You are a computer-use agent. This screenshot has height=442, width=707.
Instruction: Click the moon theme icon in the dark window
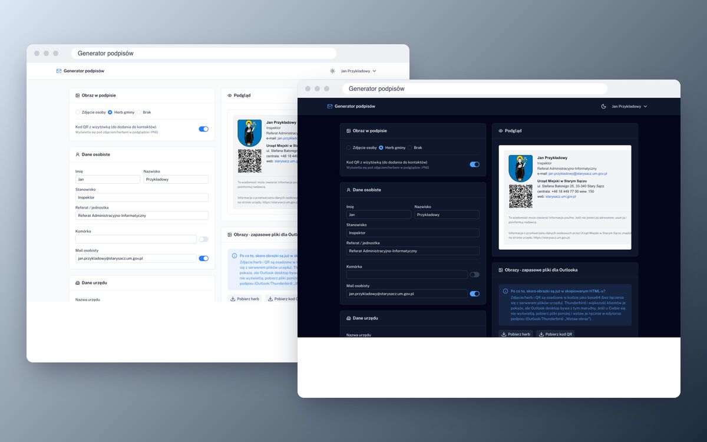click(603, 106)
